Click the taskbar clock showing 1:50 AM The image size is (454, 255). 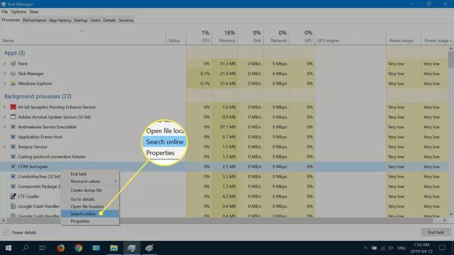(x=421, y=248)
